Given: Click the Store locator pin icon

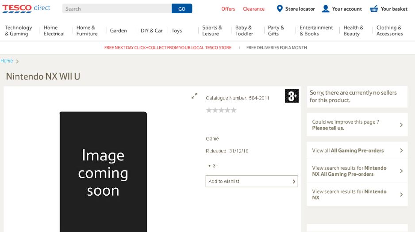Looking at the screenshot, I should (x=280, y=9).
